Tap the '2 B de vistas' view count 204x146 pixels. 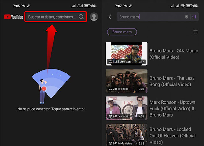[x=119, y=89]
